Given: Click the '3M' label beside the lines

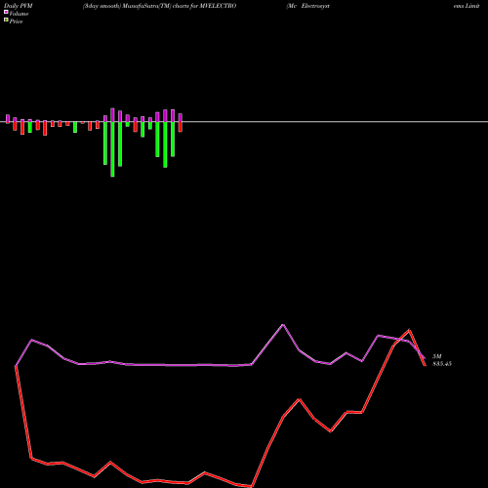Looking at the screenshot, I should coord(437,356).
